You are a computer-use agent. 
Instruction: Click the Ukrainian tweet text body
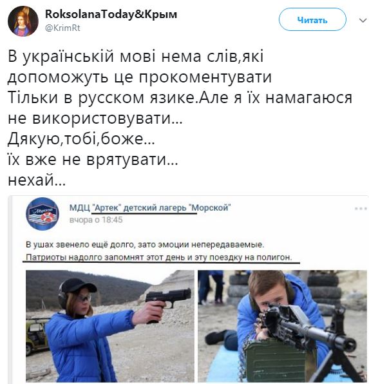tap(180, 119)
